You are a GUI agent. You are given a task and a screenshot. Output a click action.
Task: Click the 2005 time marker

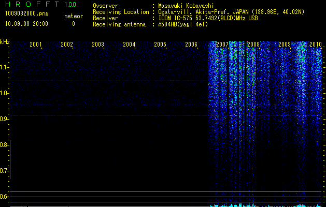160,45
